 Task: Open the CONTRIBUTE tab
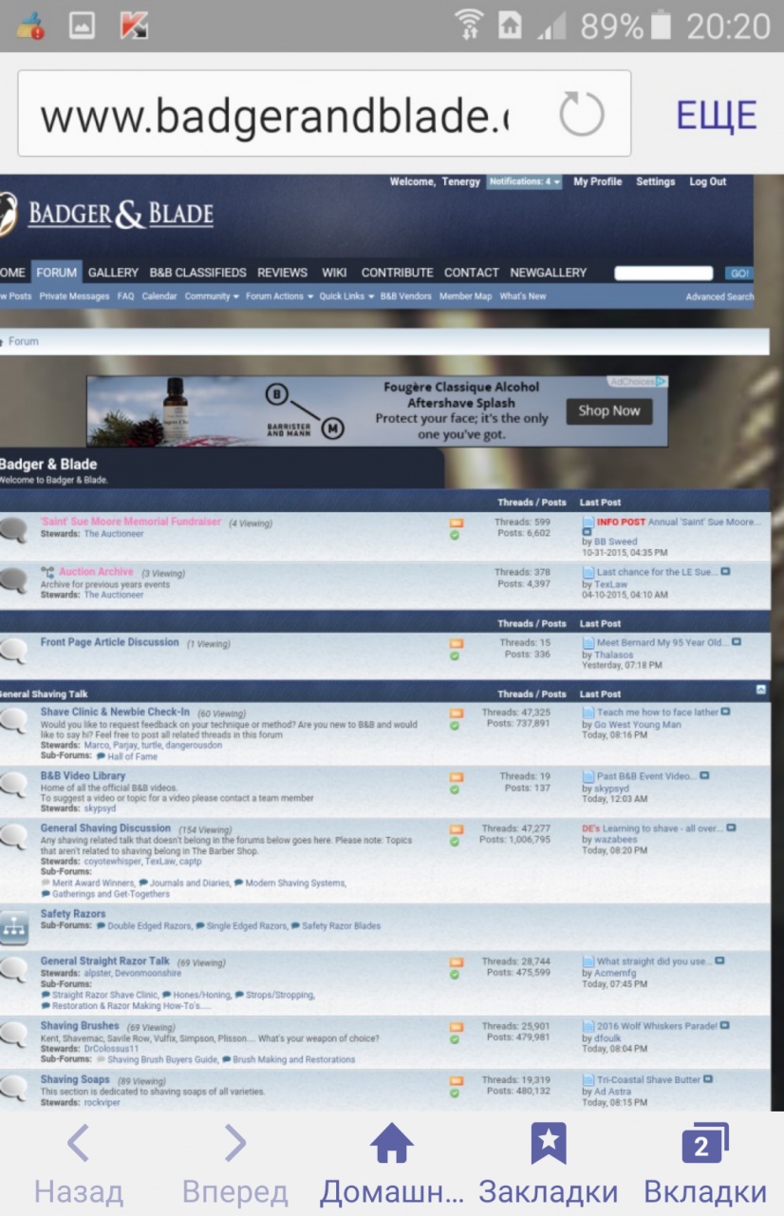coord(397,273)
